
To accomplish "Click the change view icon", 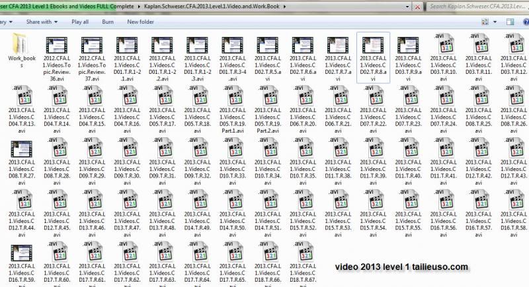I will coord(485,22).
